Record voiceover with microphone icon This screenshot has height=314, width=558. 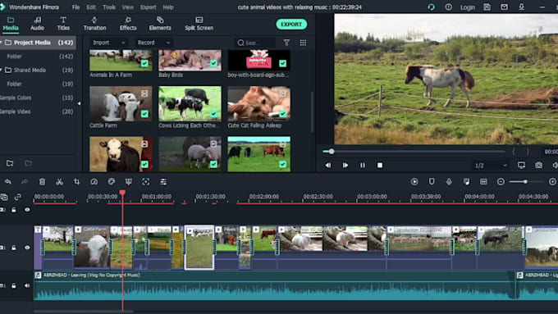(449, 182)
